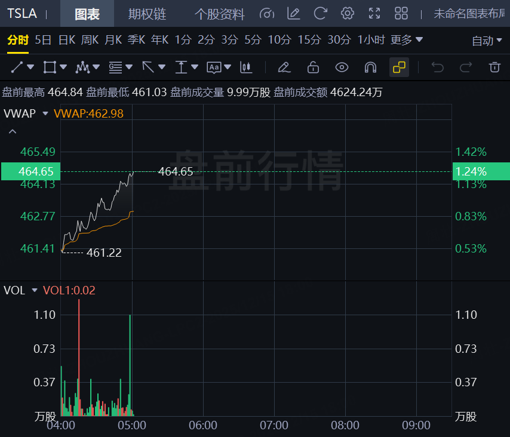This screenshot has width=510, height=437.
Task: Select the 5日 timeframe
Action: click(43, 40)
